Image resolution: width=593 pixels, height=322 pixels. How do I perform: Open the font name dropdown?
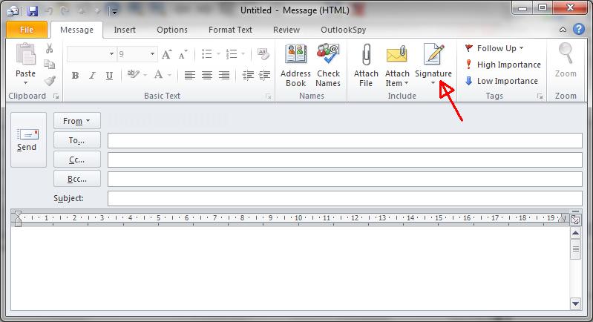pyautogui.click(x=111, y=54)
